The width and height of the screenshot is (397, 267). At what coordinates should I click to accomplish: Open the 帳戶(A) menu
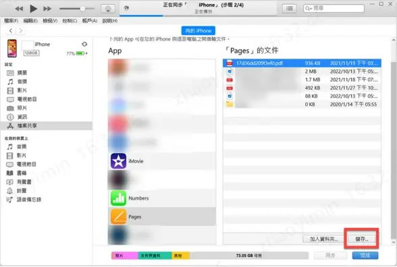(90, 21)
